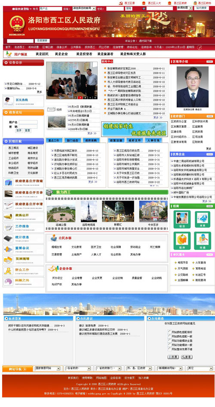Screen dimensions: 215x407
Task: Open the 政府信息公开目录 icon link
Action: (x=8, y=193)
